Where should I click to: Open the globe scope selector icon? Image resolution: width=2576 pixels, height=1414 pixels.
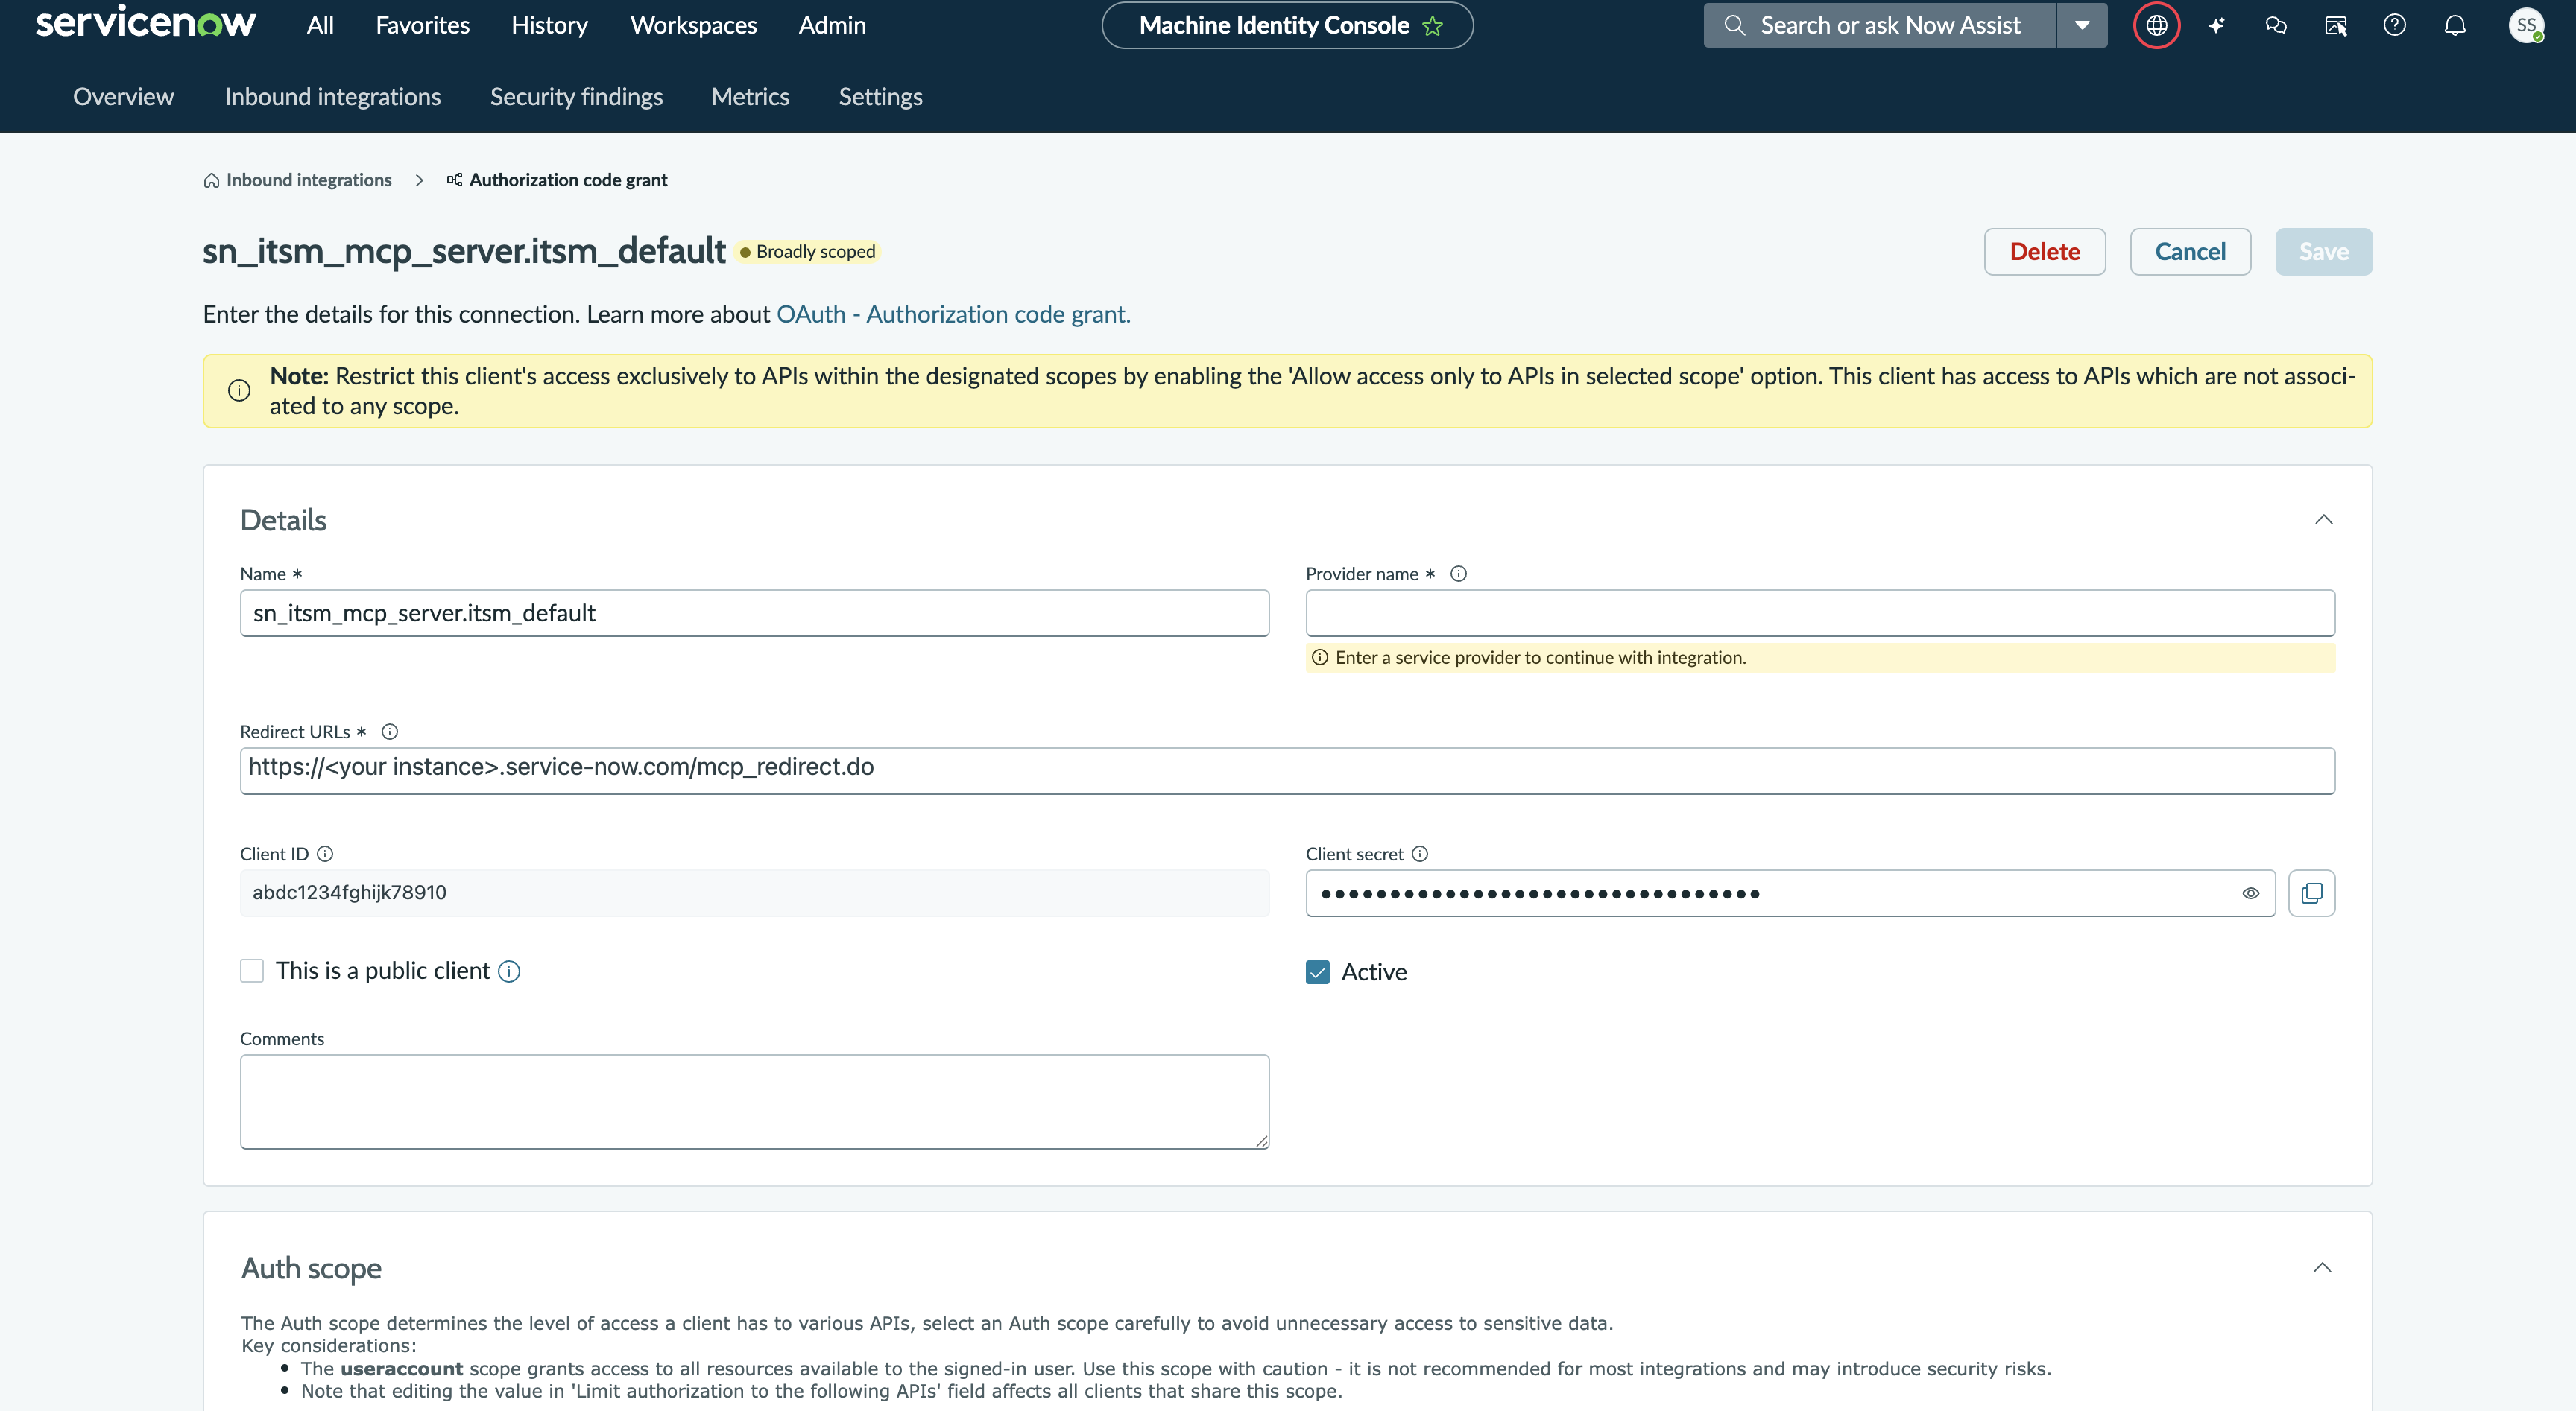2157,26
